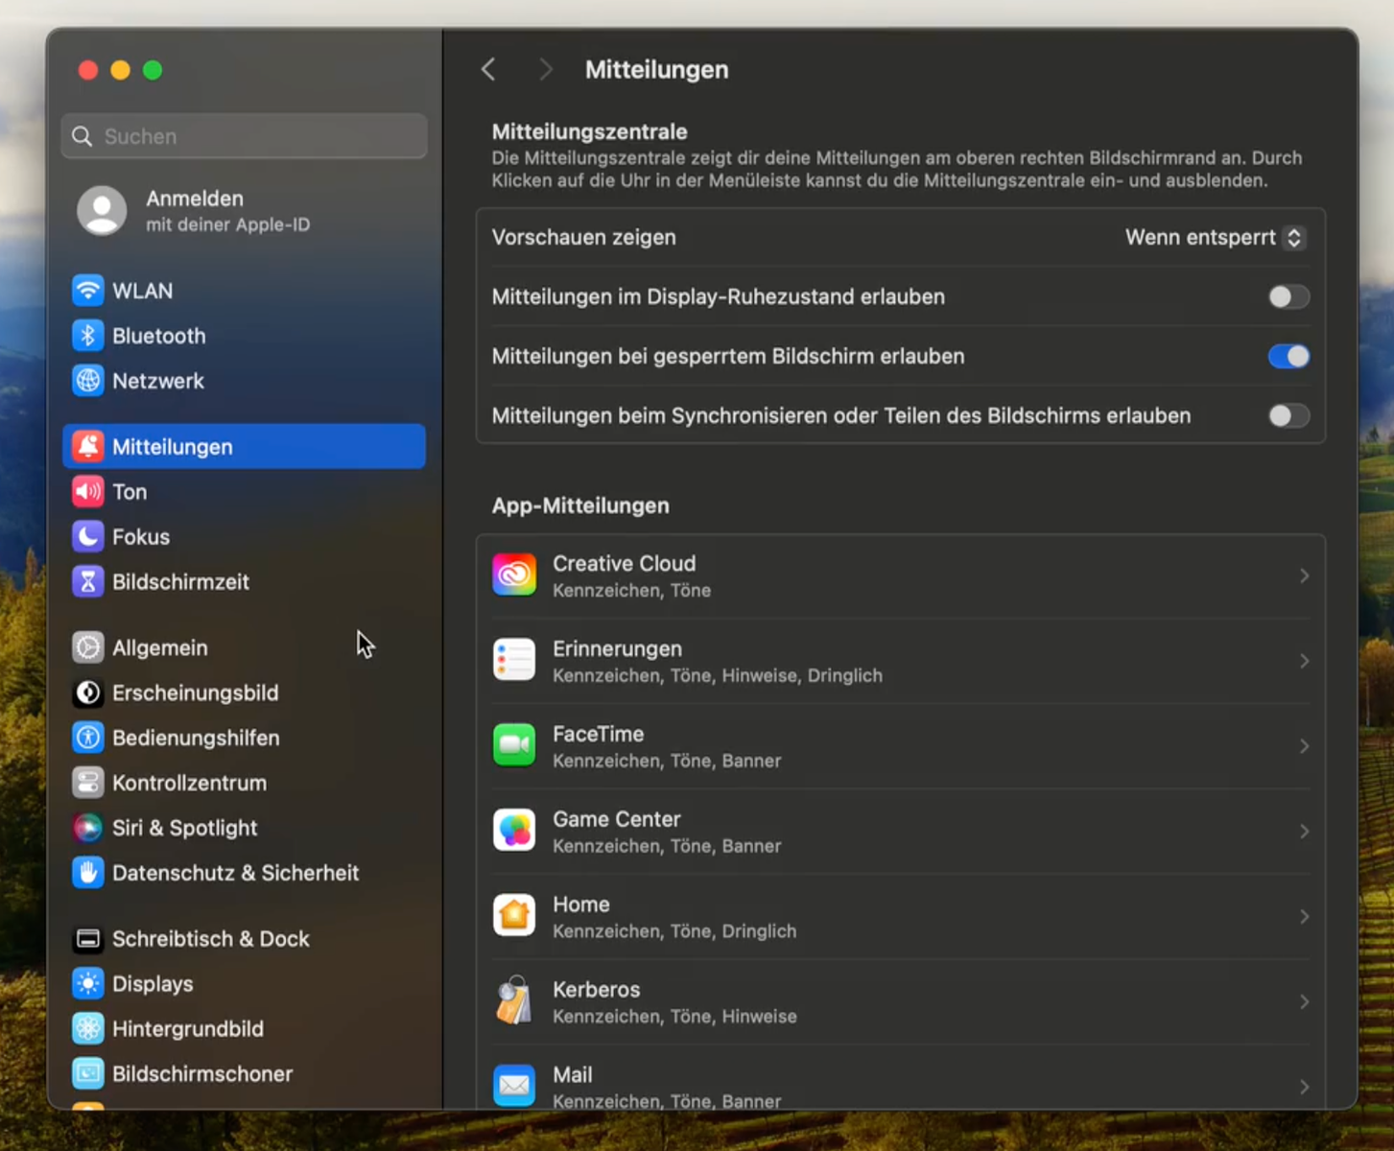Toggle Mitteilungen beim Synchronisieren oder Teilen
This screenshot has height=1151, width=1394.
[x=1288, y=416]
